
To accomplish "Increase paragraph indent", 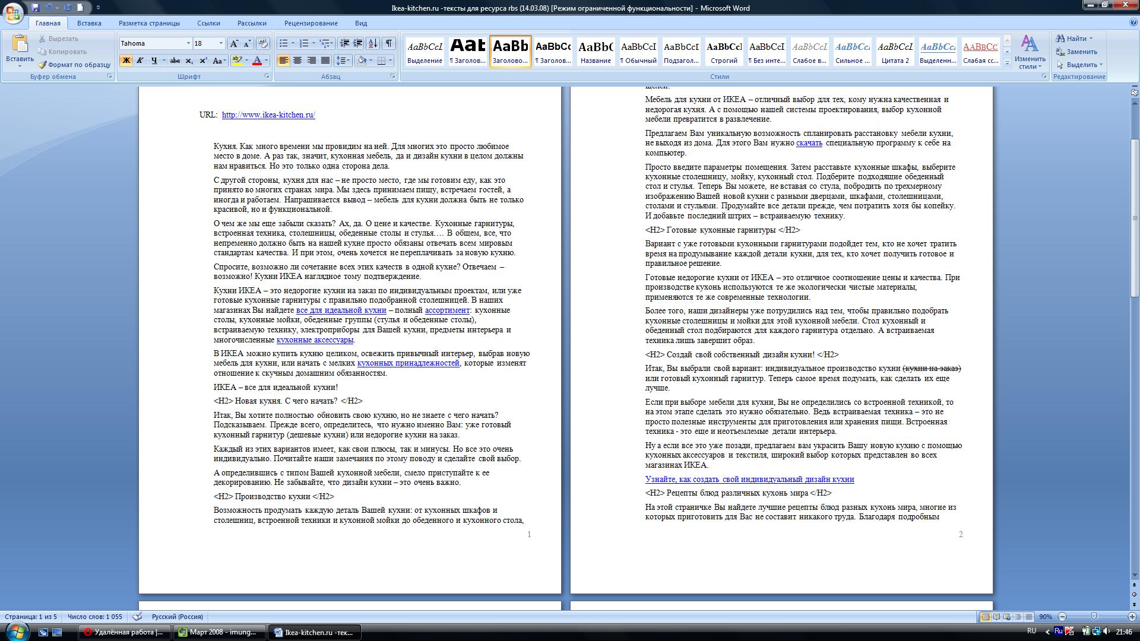I will point(358,43).
